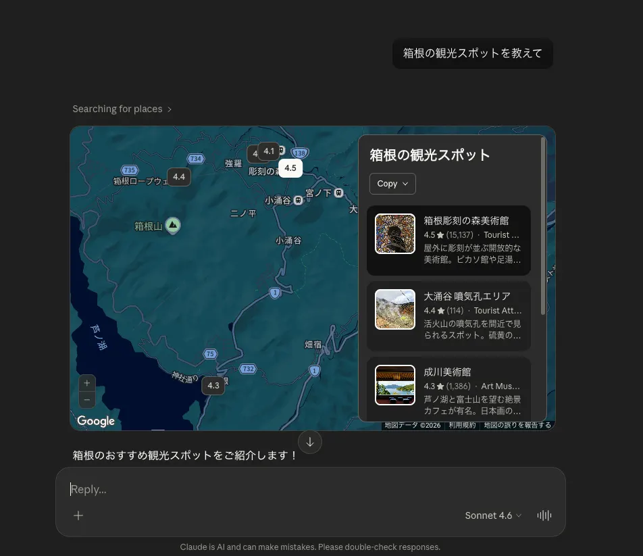Open the 大涌谷 噴気孔エリア place card
643x556 pixels.
point(448,315)
